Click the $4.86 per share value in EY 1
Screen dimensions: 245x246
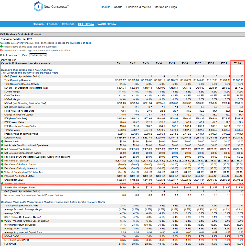point(123,188)
